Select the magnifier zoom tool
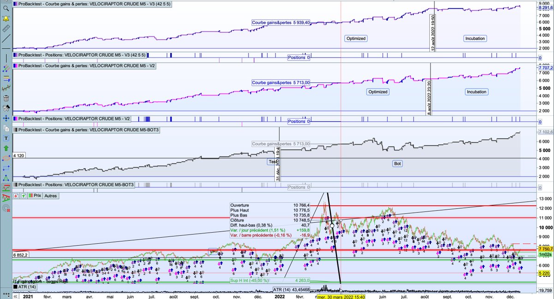This screenshot has width=554, height=299. click(6, 8)
